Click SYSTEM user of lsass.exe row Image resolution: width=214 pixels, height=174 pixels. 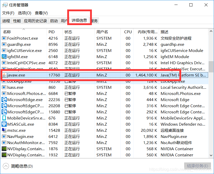click(x=104, y=87)
